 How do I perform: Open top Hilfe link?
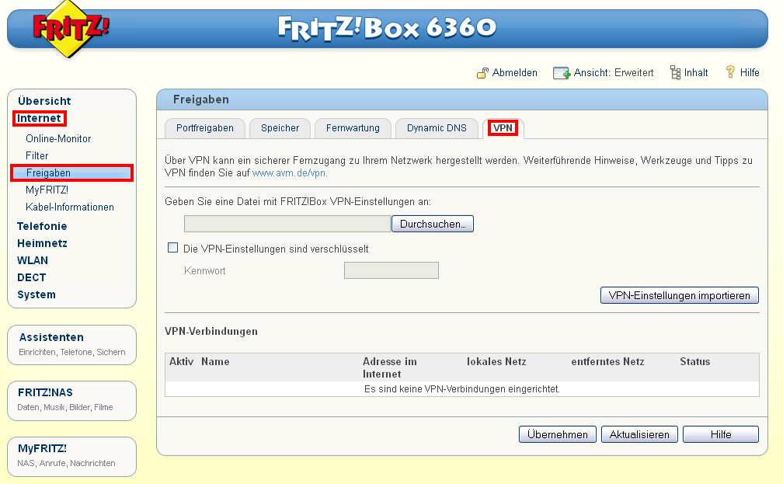click(x=750, y=73)
